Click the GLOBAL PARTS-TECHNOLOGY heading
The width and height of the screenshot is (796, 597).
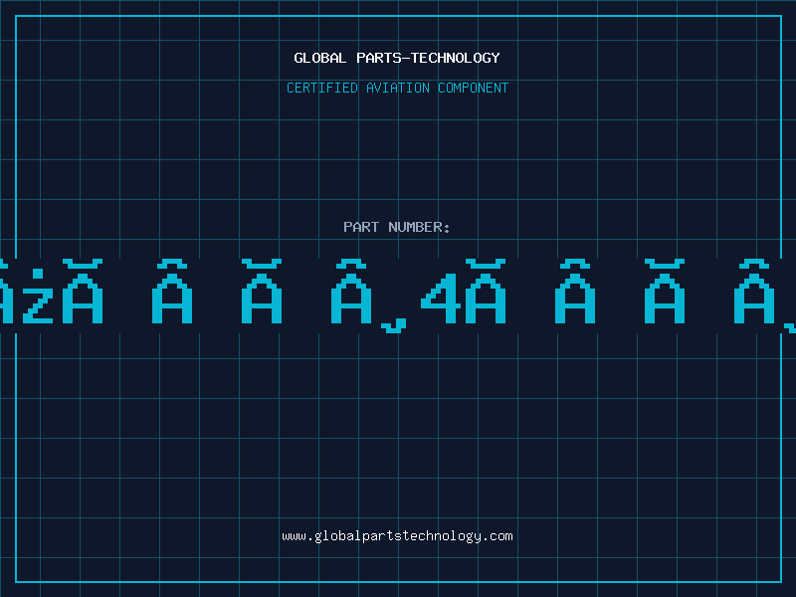397,58
